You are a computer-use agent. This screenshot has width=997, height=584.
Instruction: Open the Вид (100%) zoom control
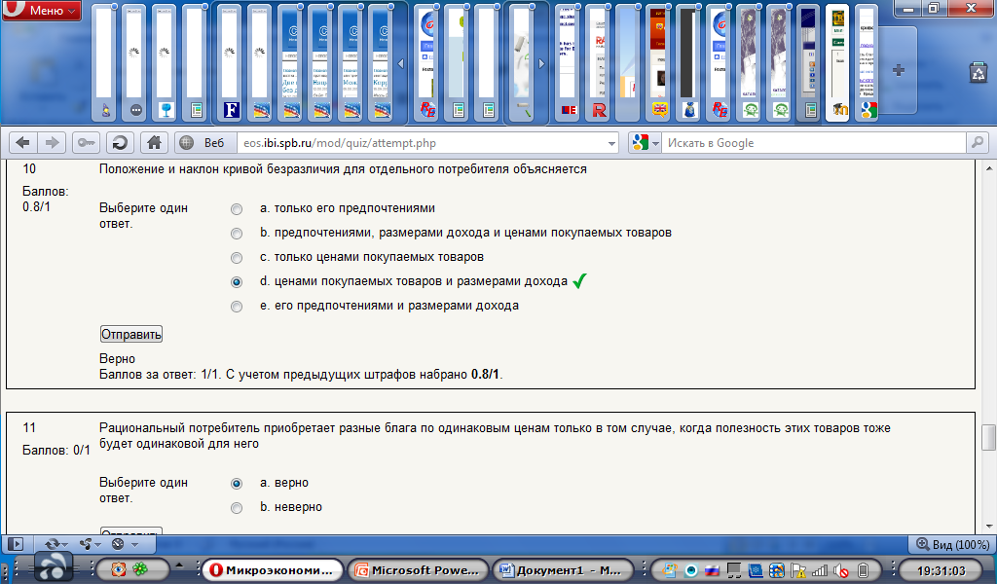(x=952, y=545)
